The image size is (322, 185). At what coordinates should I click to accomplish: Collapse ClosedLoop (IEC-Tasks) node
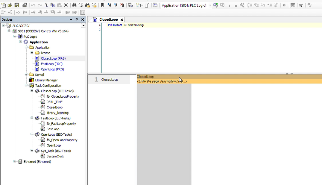[x=32, y=91]
